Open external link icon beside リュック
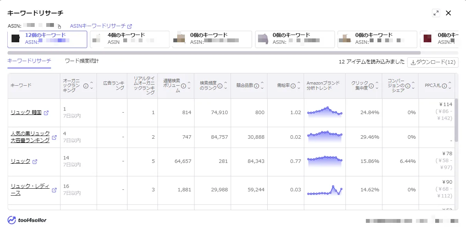The image size is (466, 234). tap(35, 162)
